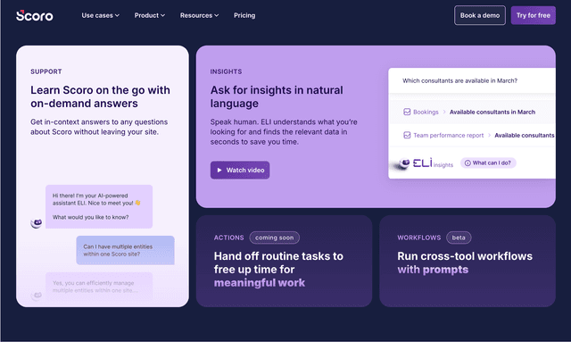This screenshot has height=342, width=571.
Task: Click the beta badge next to Workflows
Action: [459, 238]
